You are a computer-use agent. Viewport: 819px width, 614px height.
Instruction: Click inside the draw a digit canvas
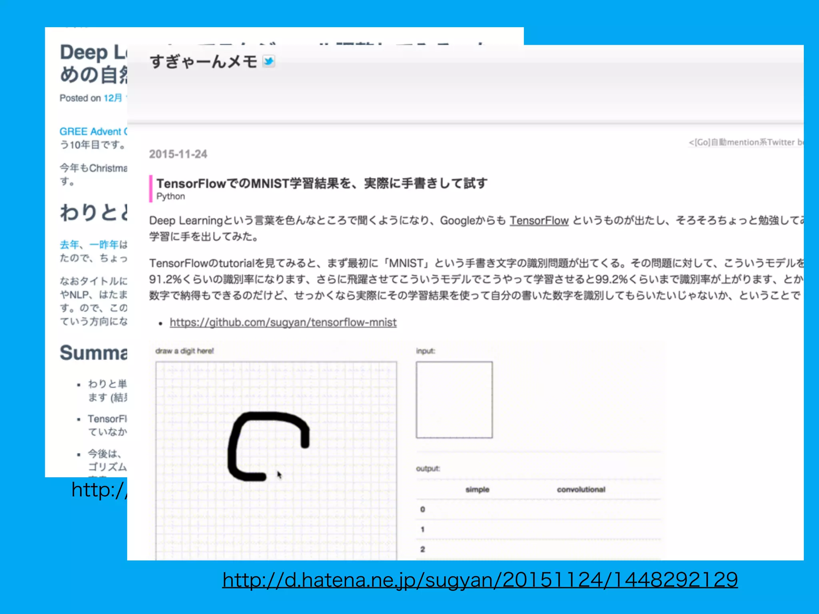pyautogui.click(x=276, y=460)
